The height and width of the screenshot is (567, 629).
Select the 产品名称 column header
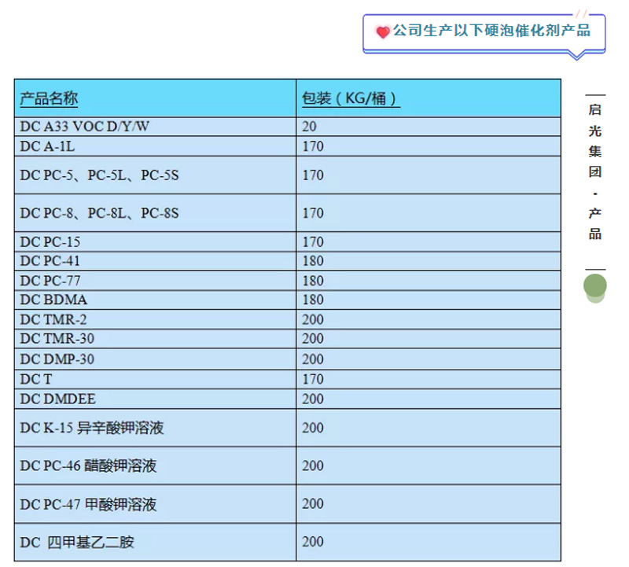coord(49,99)
